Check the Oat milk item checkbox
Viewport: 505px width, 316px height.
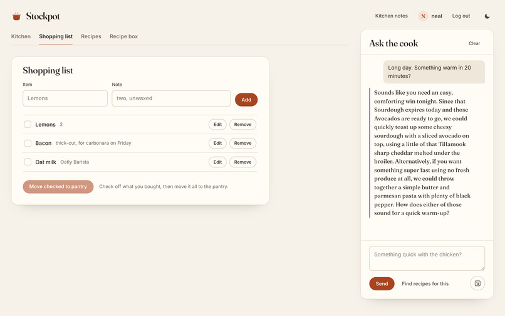click(x=28, y=162)
